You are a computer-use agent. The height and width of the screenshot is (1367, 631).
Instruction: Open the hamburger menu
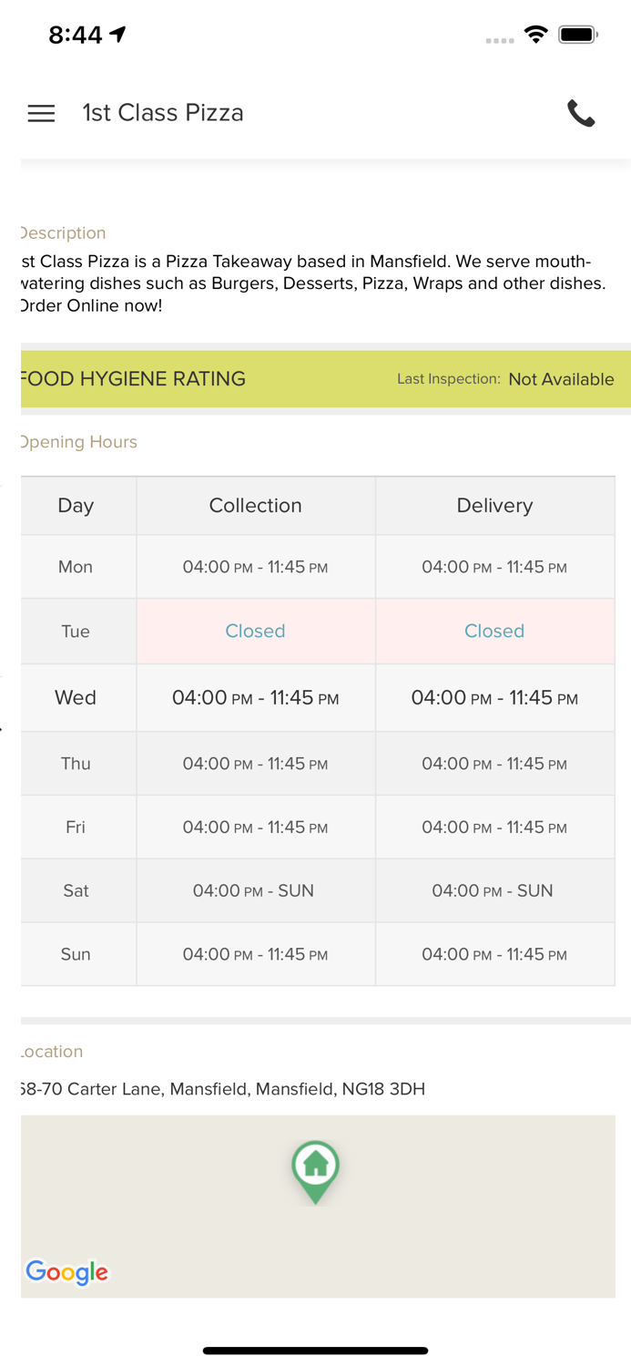41,113
